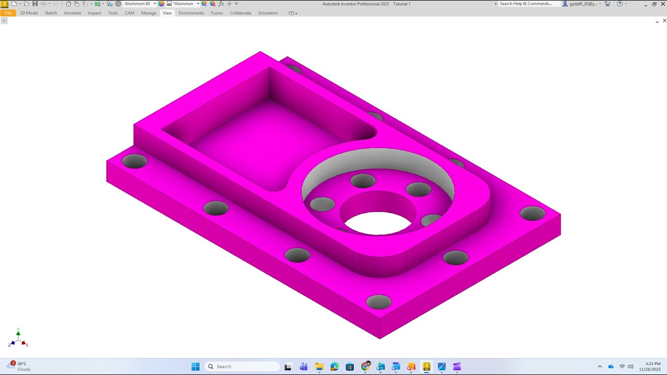Redo the last undone action
Screen dimensions: 667x375
tap(56, 4)
